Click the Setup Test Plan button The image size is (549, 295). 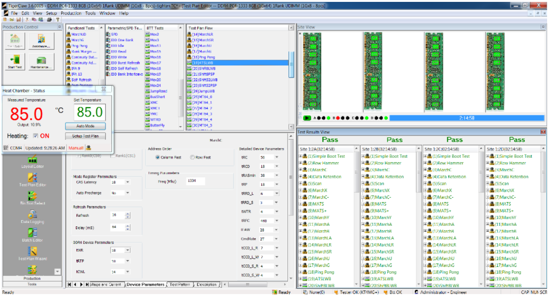(x=85, y=136)
